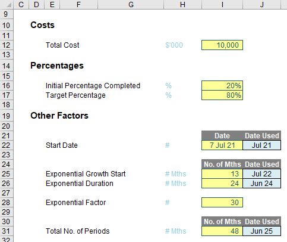
Task: Select the Total Cost cell showing 10,000
Action: coord(222,45)
